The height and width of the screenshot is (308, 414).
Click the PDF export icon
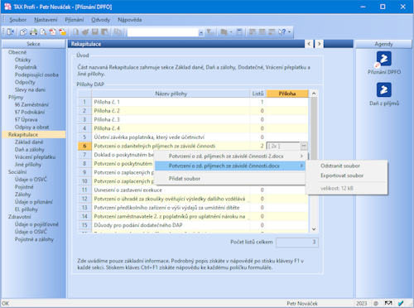[53, 32]
